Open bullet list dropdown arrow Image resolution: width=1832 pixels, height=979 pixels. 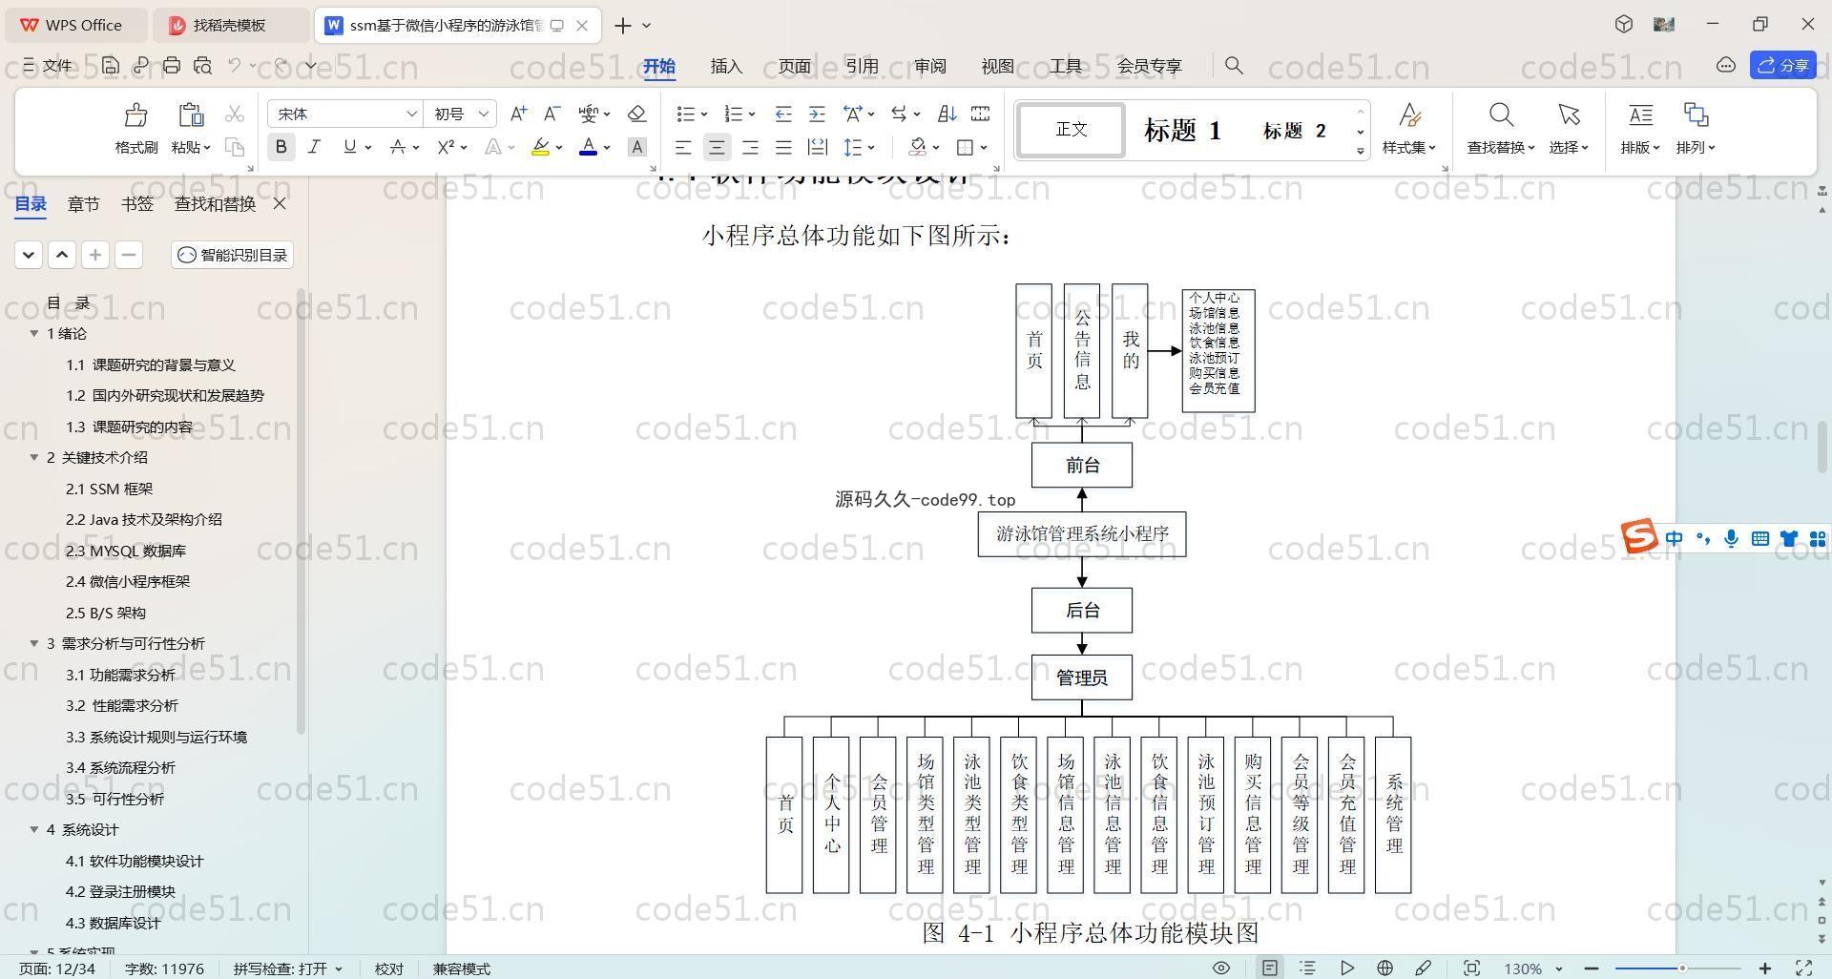pos(704,115)
